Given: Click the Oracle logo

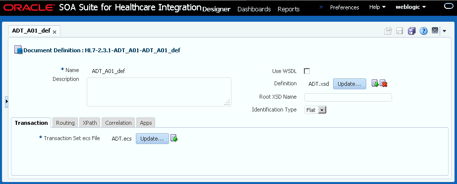Looking at the screenshot, I should coord(29,7).
